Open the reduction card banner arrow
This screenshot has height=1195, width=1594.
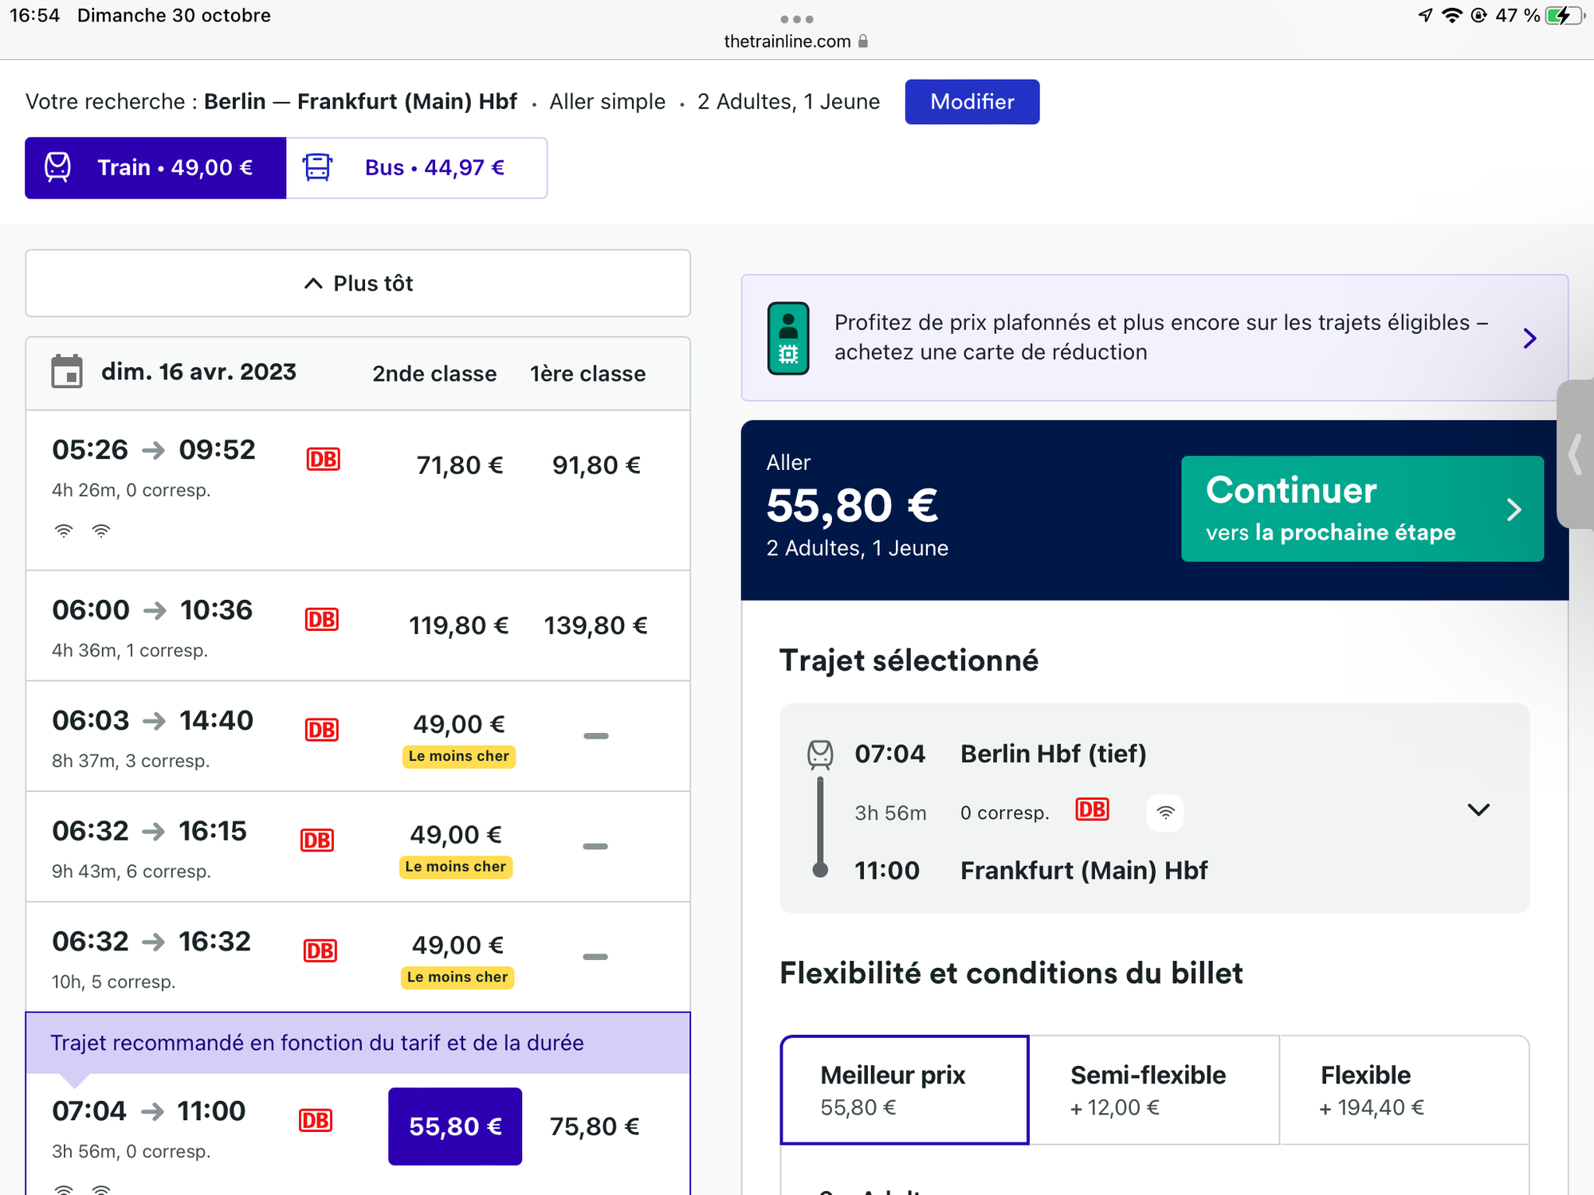pyautogui.click(x=1529, y=338)
